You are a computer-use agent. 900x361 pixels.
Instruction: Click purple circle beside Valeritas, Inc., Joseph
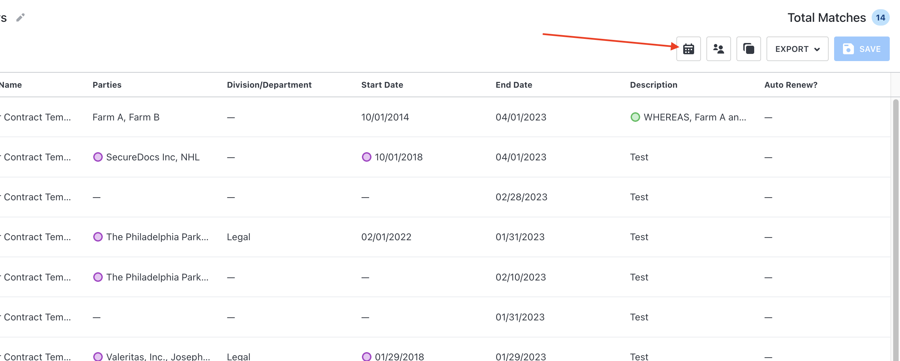[98, 357]
